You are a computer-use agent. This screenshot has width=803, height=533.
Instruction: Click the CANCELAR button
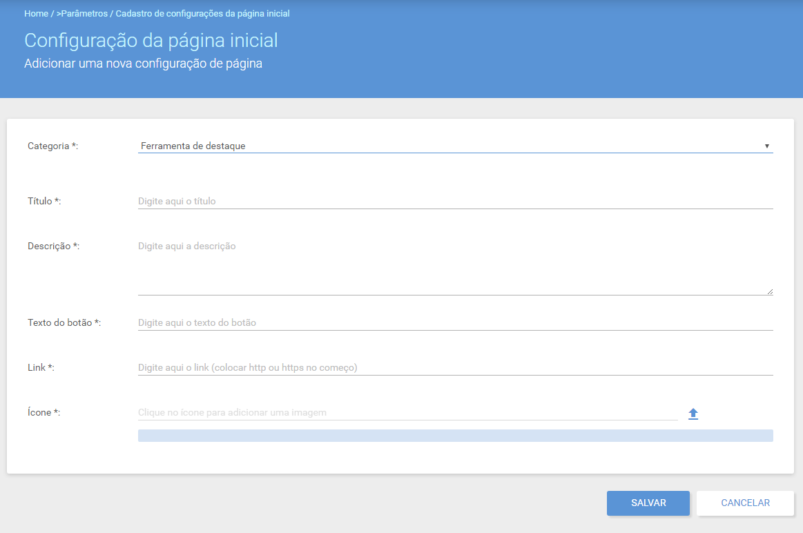[x=745, y=503]
